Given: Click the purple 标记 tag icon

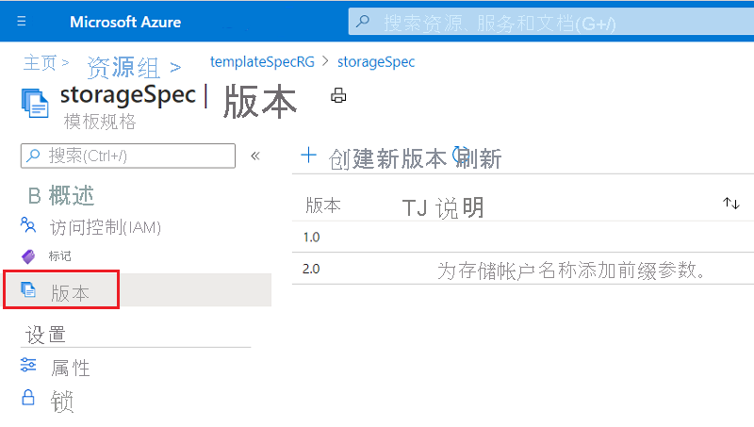Looking at the screenshot, I should [28, 256].
